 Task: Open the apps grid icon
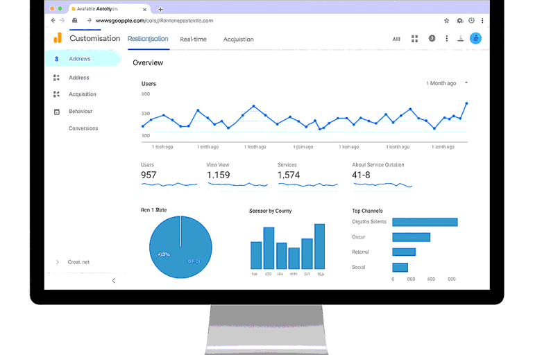[414, 39]
